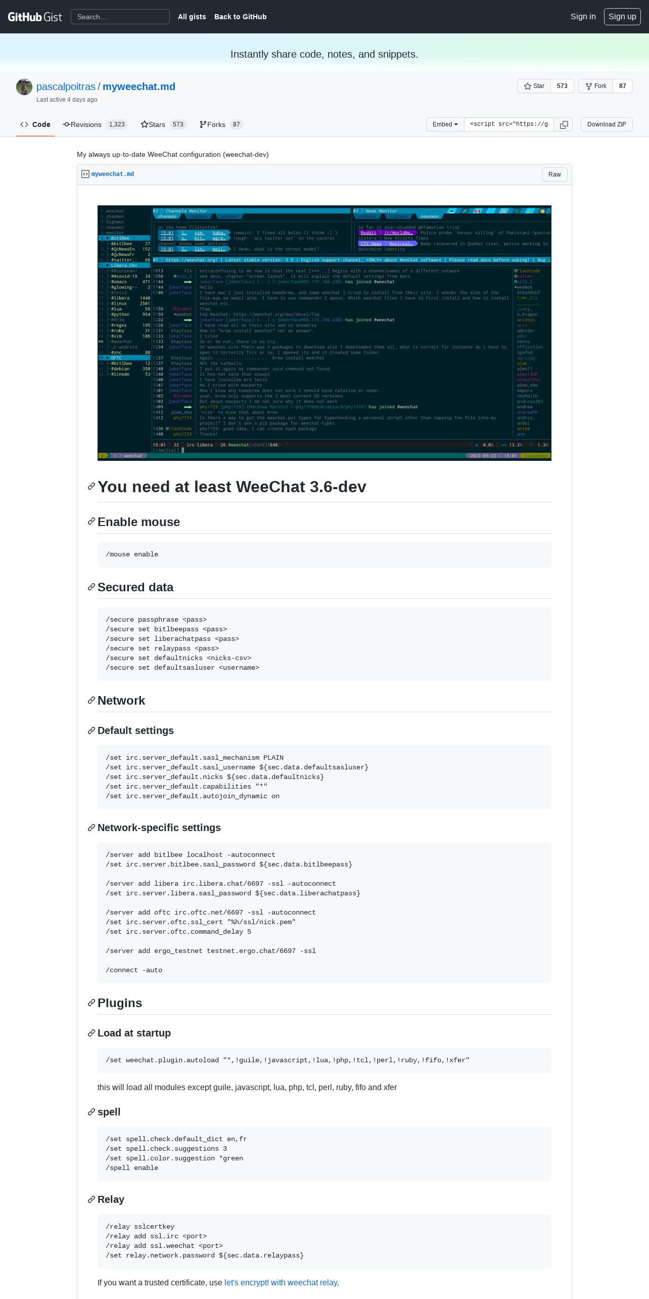This screenshot has width=649, height=1299.
Task: Click '/set irc.server.oftc.command_delay 5' line
Action: click(178, 932)
